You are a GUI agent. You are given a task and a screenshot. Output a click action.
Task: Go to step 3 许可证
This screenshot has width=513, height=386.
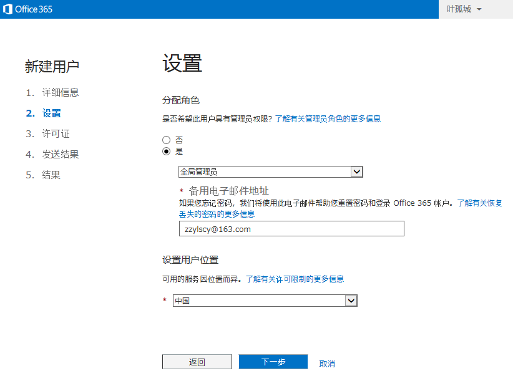[x=56, y=133]
